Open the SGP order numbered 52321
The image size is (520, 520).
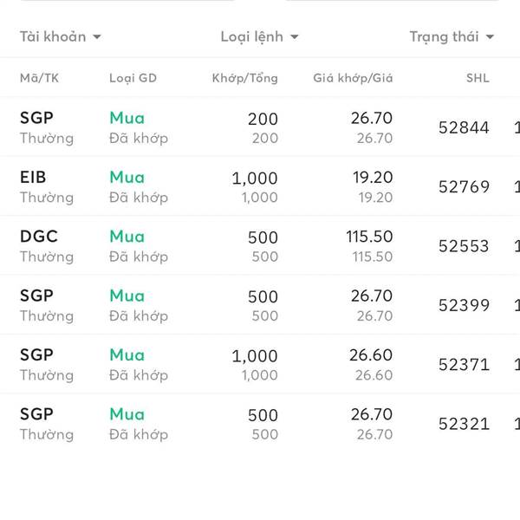click(260, 424)
